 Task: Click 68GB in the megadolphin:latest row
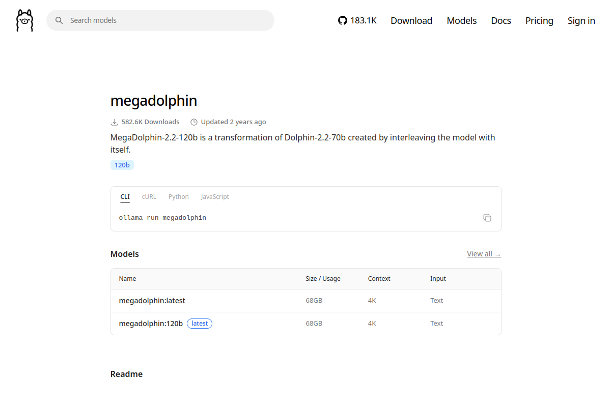(314, 301)
